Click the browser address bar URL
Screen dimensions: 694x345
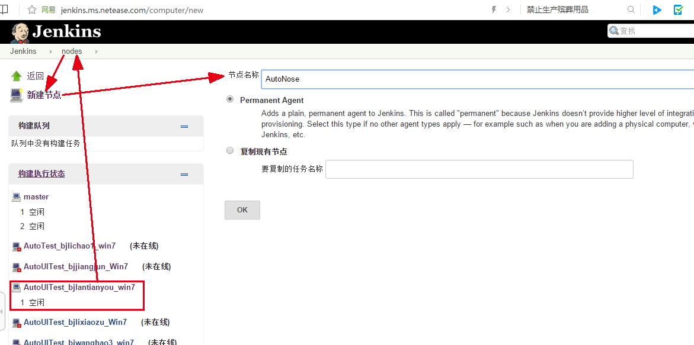(x=132, y=10)
